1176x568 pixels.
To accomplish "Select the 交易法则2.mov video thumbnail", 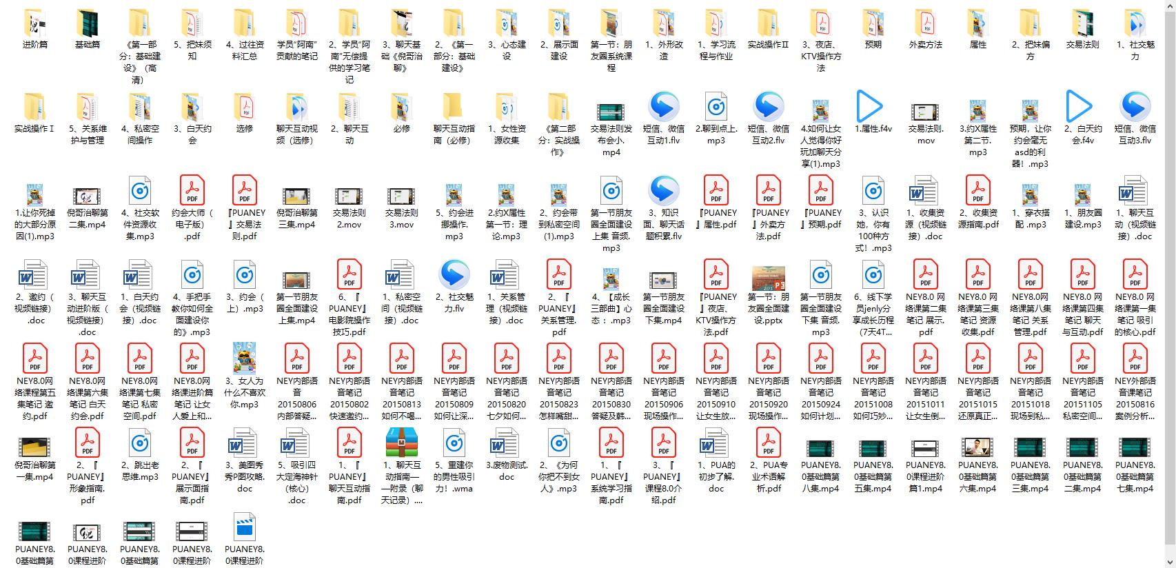I will tap(349, 196).
